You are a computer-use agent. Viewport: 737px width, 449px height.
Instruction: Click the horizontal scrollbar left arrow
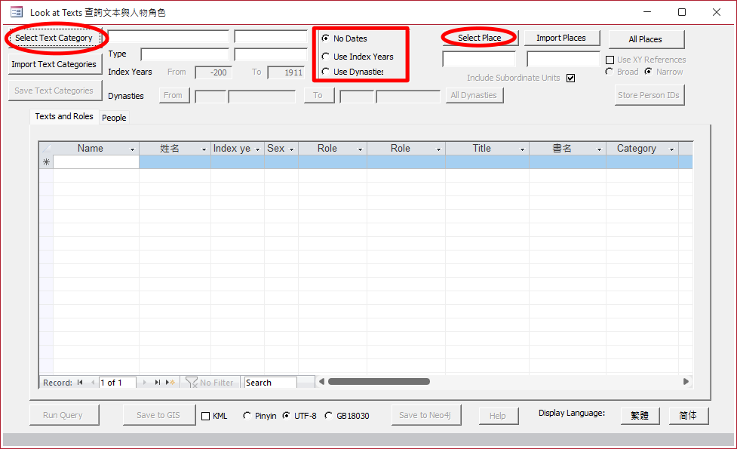click(321, 382)
